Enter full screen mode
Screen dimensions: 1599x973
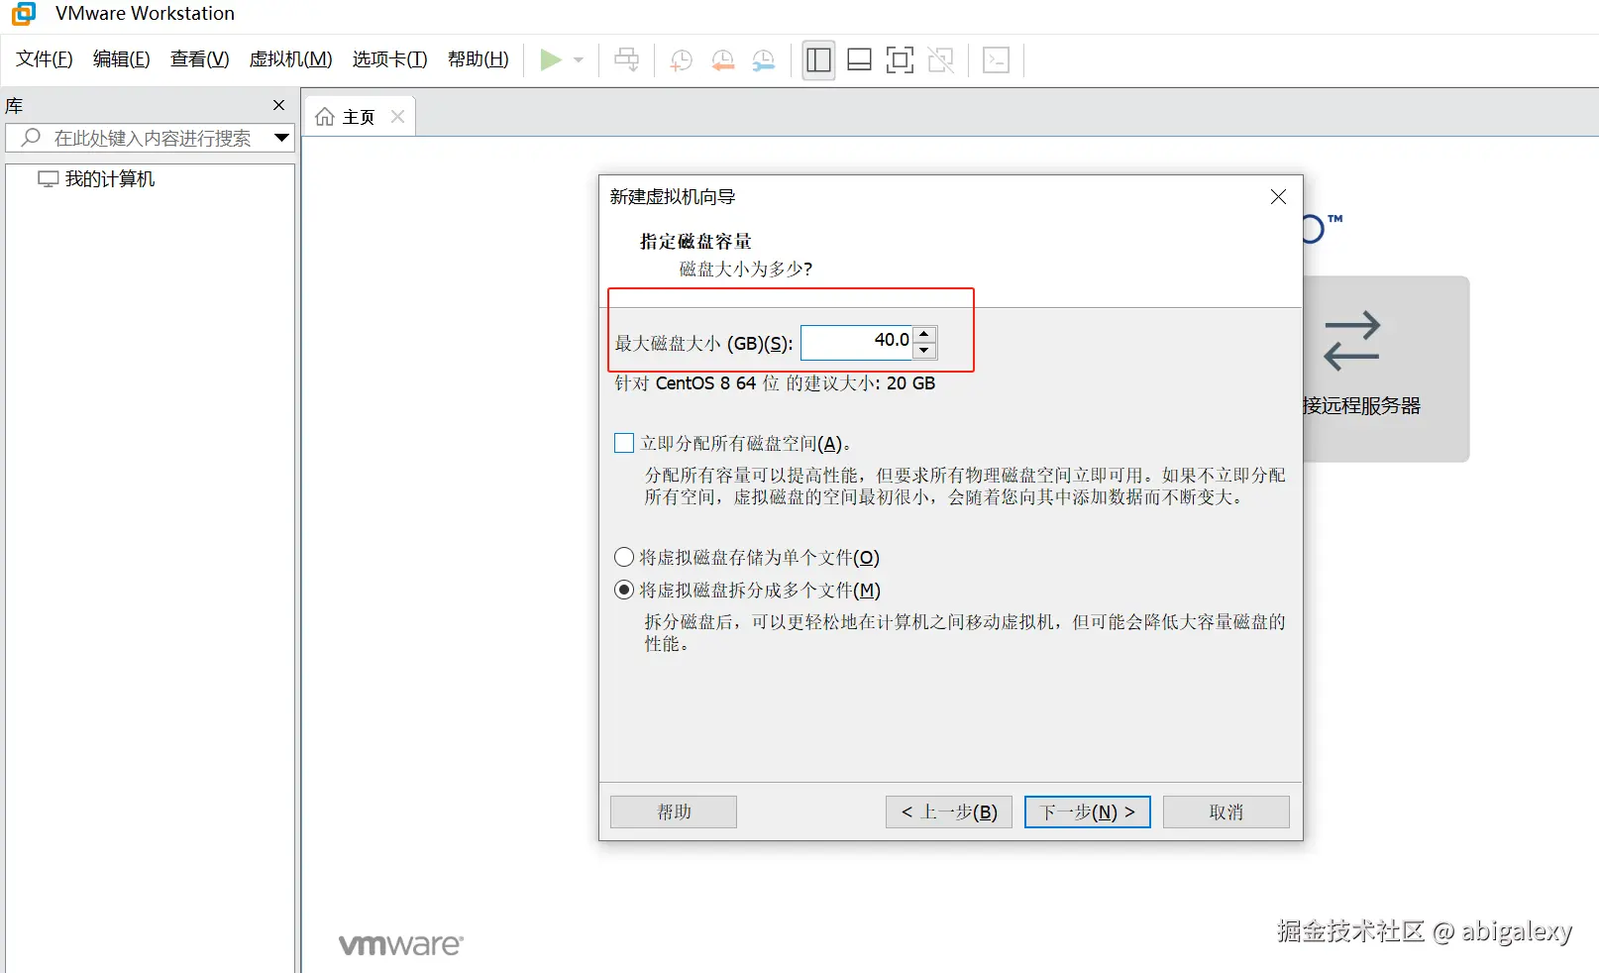pyautogui.click(x=899, y=60)
